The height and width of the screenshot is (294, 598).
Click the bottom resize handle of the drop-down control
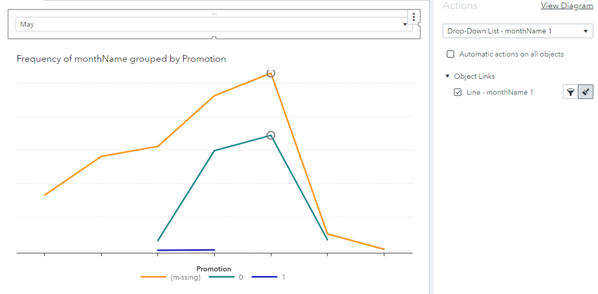[214, 39]
